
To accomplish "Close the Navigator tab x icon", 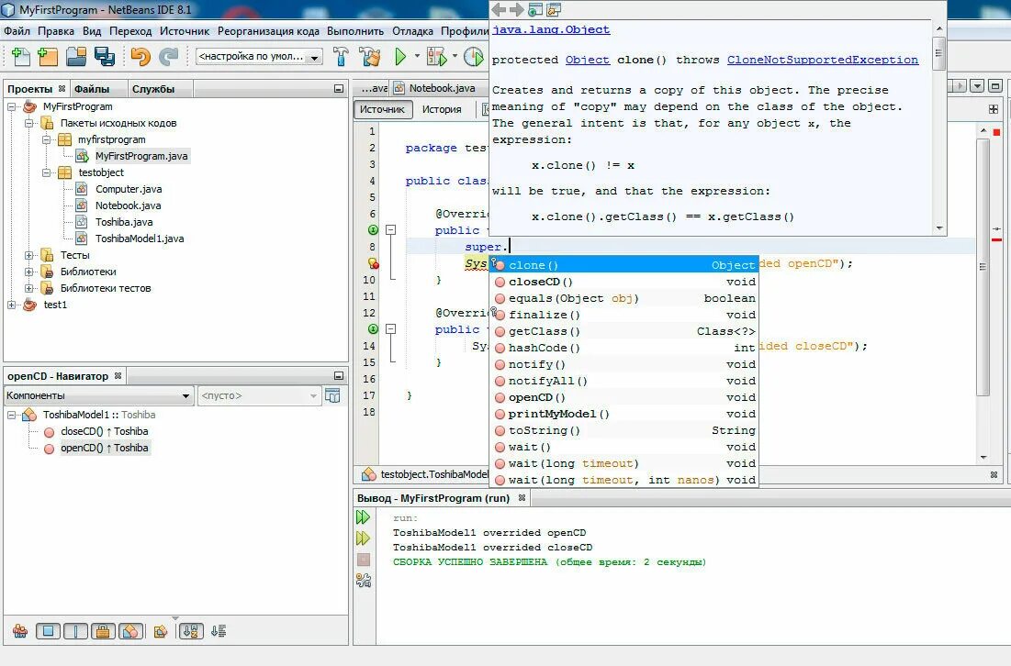I will click(x=118, y=375).
